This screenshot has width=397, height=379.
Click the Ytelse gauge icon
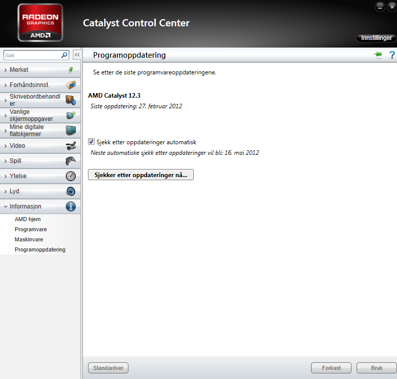[x=71, y=176]
